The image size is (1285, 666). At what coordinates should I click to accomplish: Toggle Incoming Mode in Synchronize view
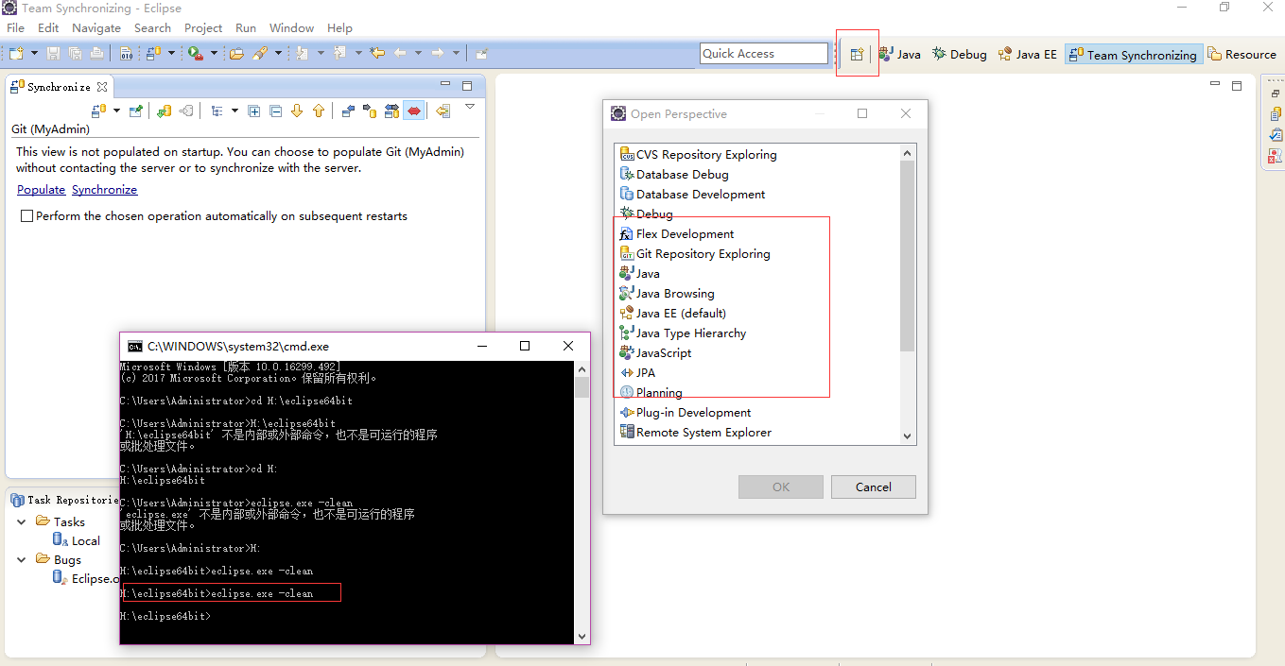pyautogui.click(x=348, y=111)
